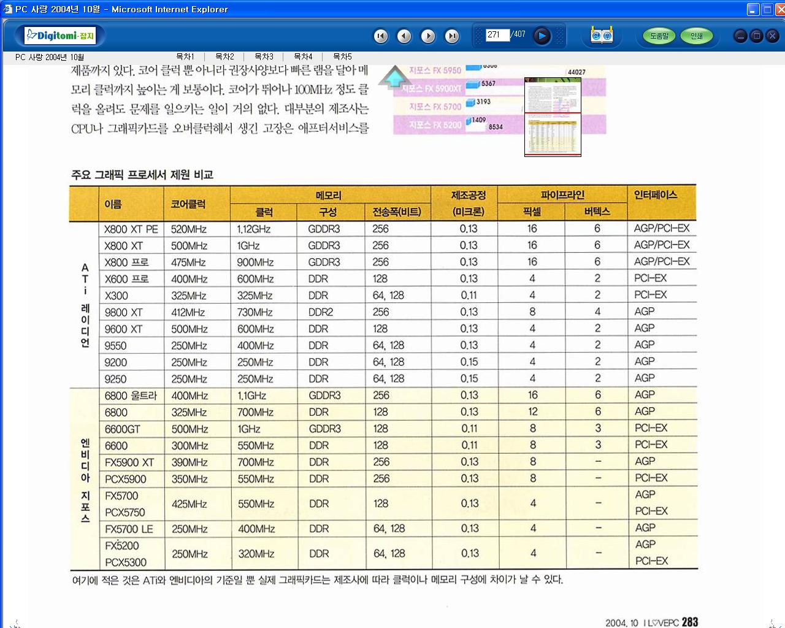Click the /407 total pages label
785x628 pixels.
click(518, 34)
